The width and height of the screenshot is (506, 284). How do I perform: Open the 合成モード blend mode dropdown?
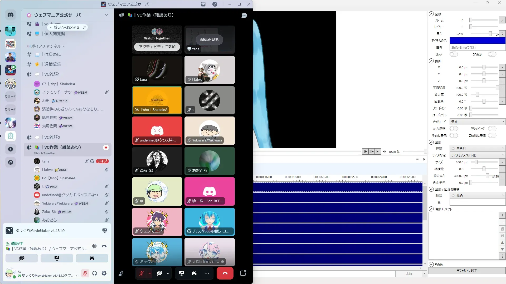point(477,122)
